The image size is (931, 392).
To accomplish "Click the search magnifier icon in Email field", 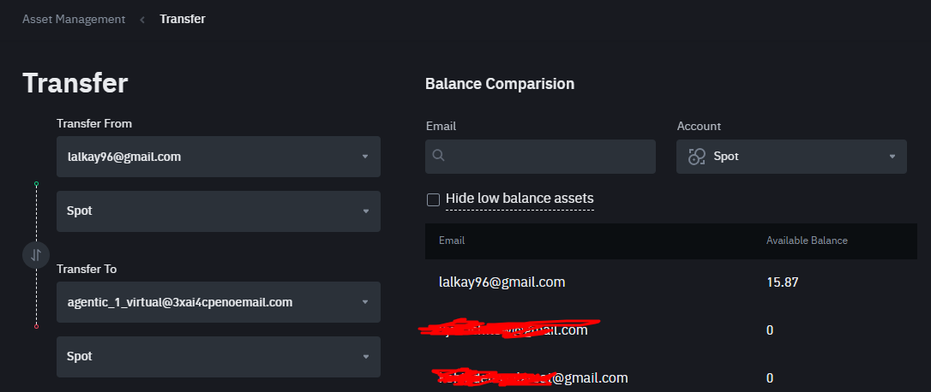I will pyautogui.click(x=439, y=156).
